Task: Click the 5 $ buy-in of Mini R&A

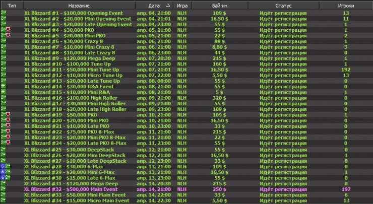Action: pyautogui.click(x=219, y=92)
